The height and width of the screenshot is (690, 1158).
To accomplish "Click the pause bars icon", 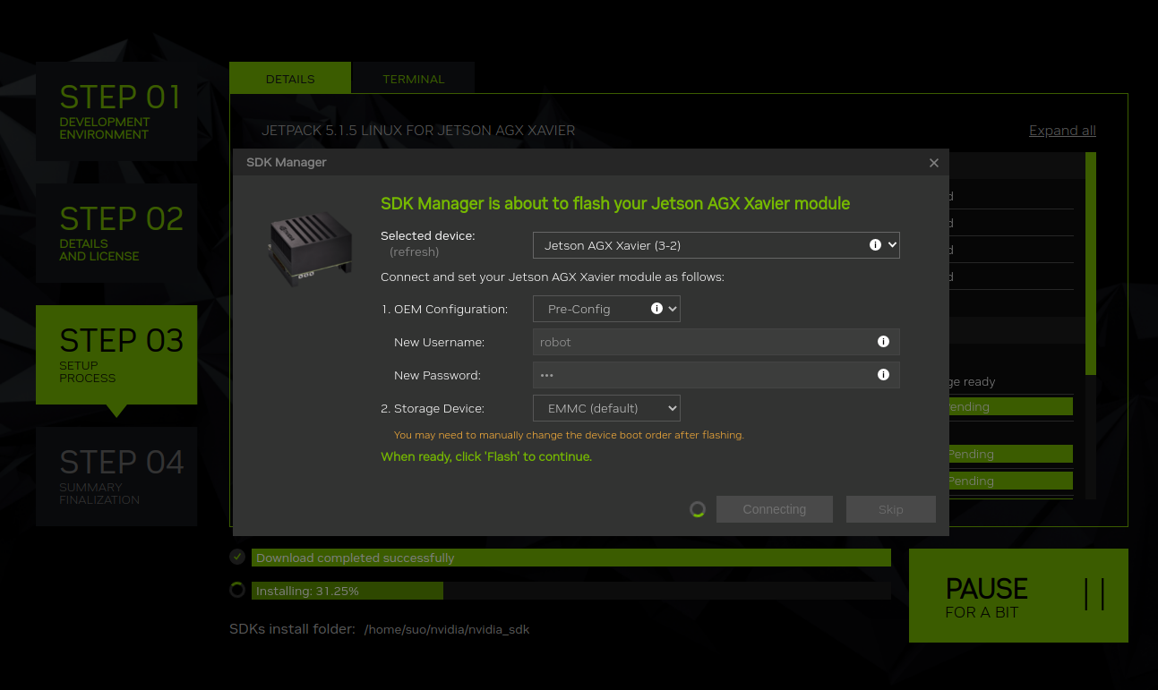I will click(x=1094, y=594).
